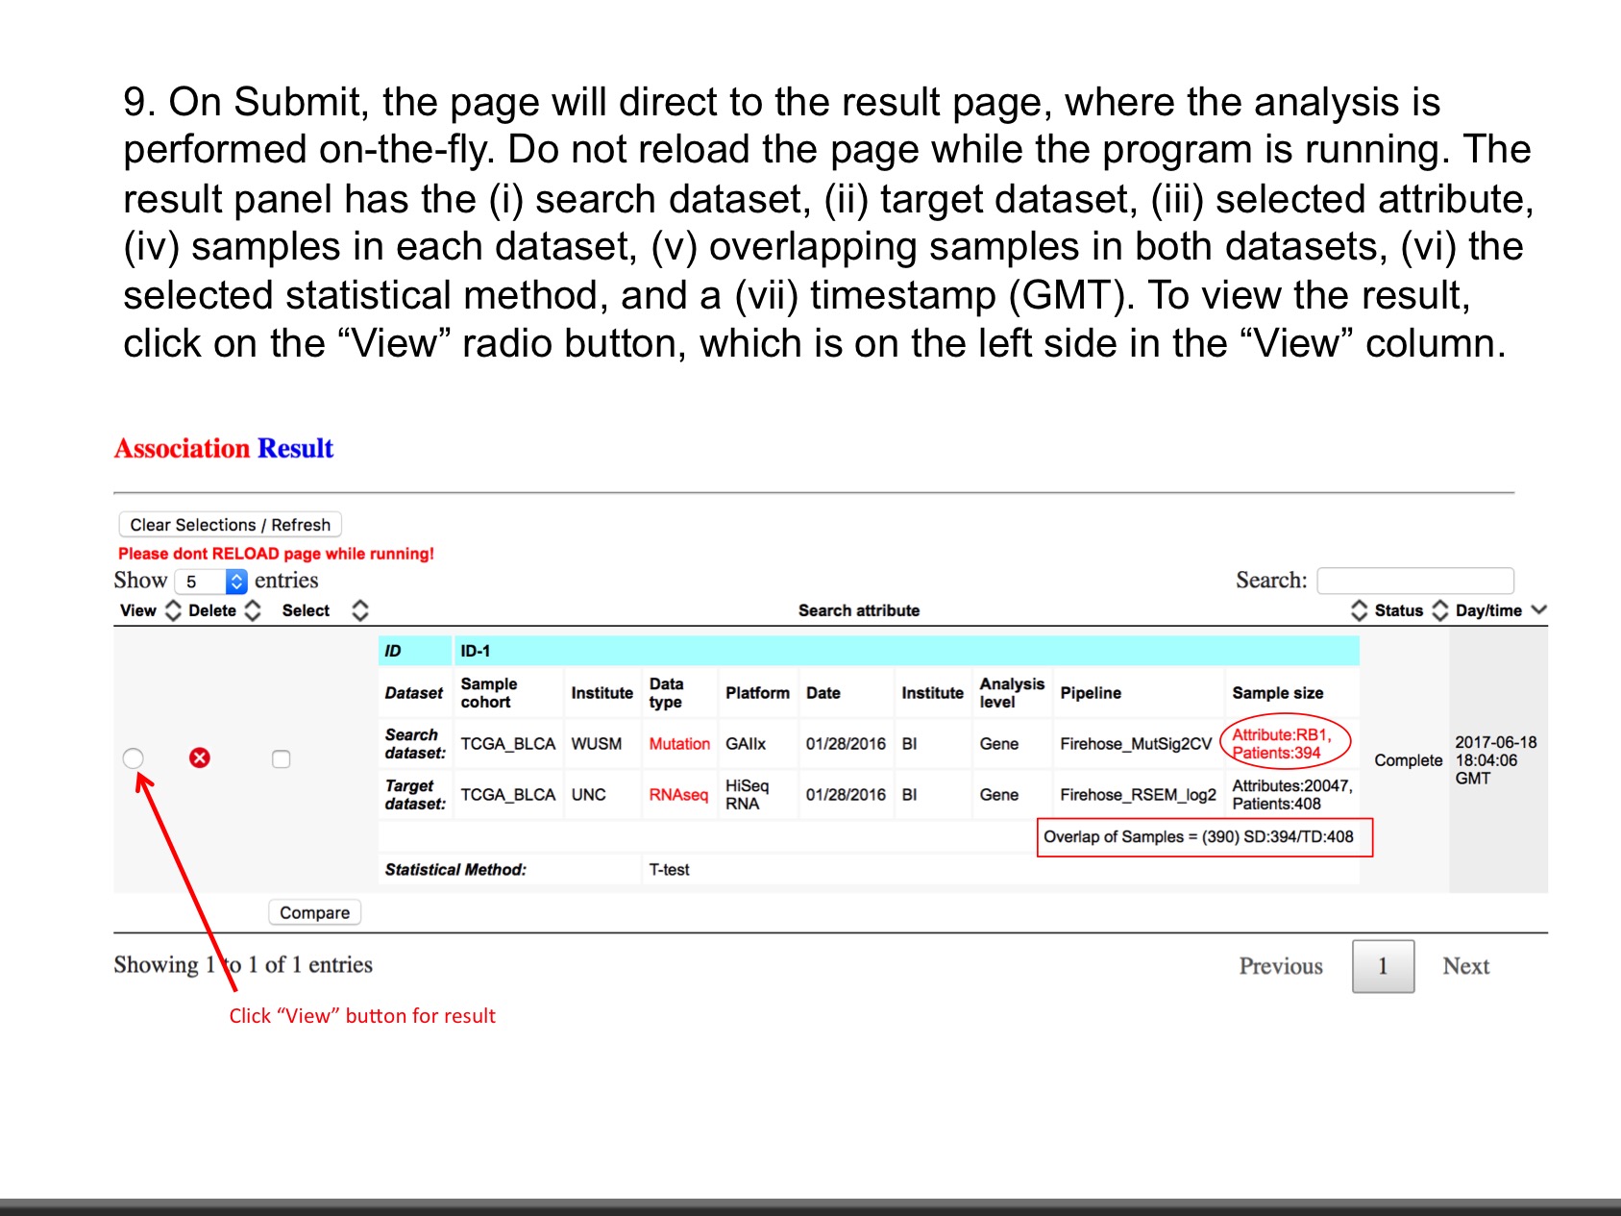Image resolution: width=1621 pixels, height=1216 pixels.
Task: Sort by the Day/time column arrows
Action: pyautogui.click(x=1538, y=610)
